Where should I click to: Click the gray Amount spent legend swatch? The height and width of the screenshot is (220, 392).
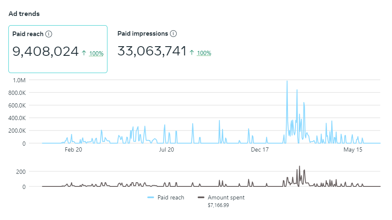coord(201,197)
